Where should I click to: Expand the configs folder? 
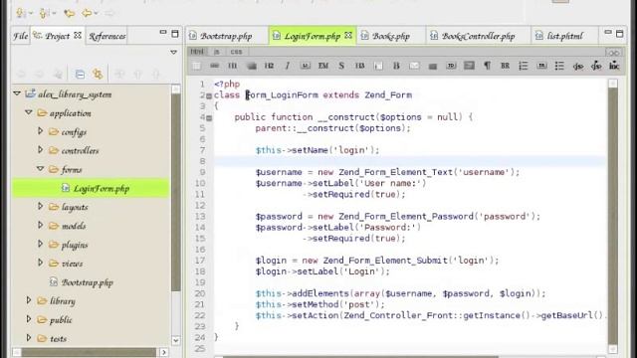[x=40, y=131]
